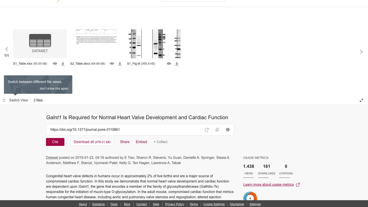Open the Sitemap footer link
This screenshot has height=207, width=368.
255,204
